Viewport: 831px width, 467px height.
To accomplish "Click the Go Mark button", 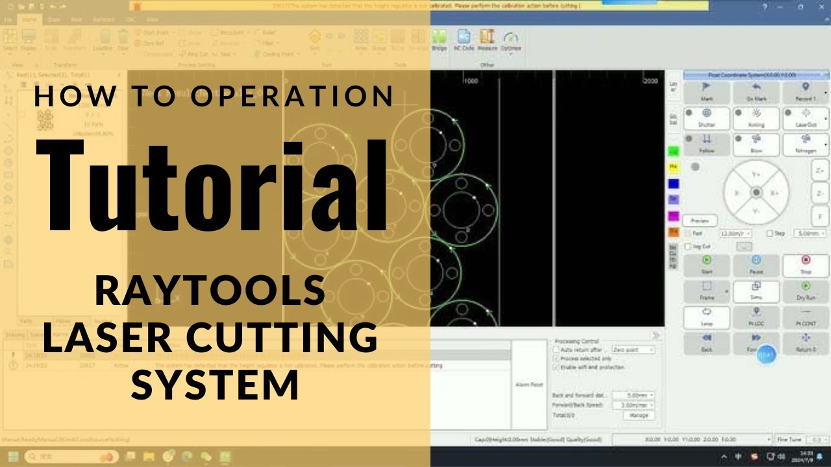I will click(756, 92).
